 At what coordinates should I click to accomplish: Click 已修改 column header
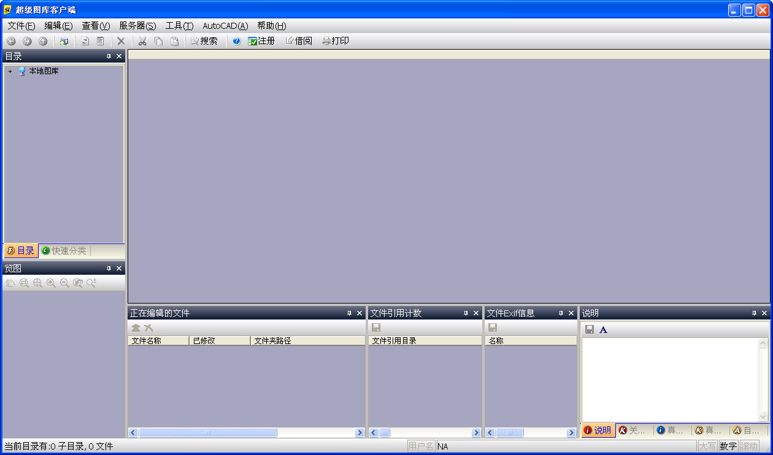(x=220, y=341)
